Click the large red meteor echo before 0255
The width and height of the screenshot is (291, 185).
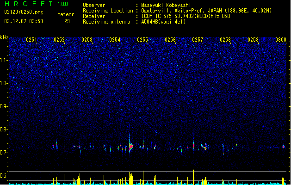pos(131,147)
